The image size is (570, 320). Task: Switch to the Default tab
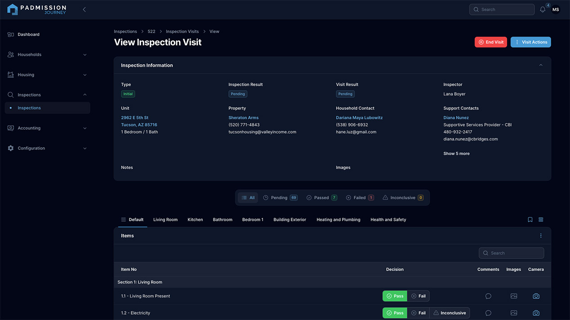point(133,220)
